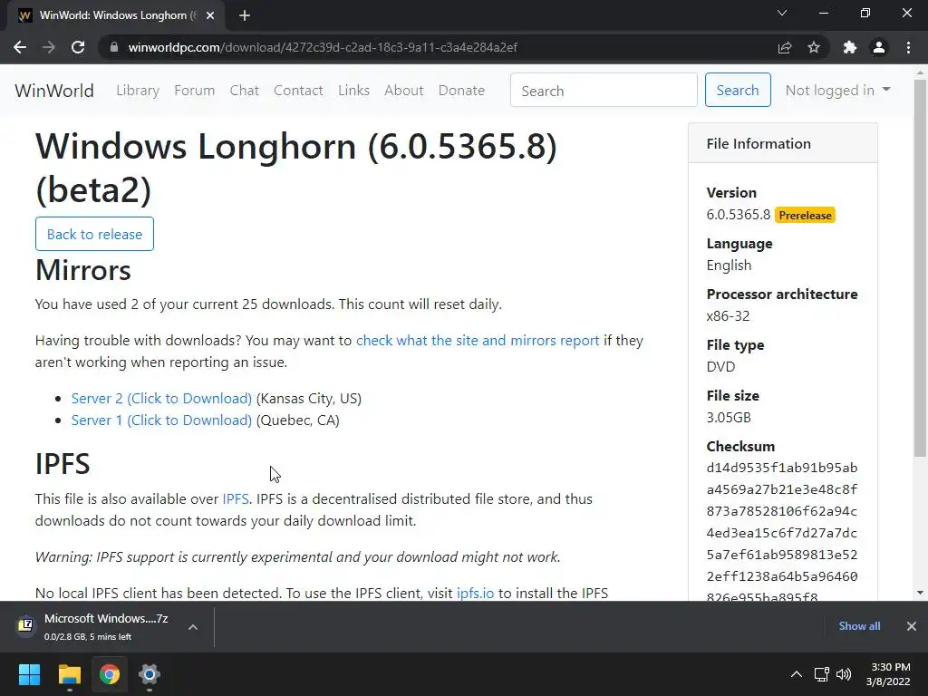Click the network tray icon
This screenshot has width=928, height=696.
tap(821, 674)
